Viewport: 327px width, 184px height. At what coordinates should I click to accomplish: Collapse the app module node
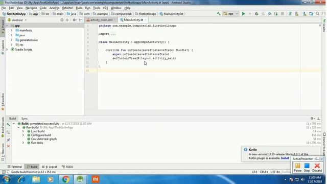(7, 26)
